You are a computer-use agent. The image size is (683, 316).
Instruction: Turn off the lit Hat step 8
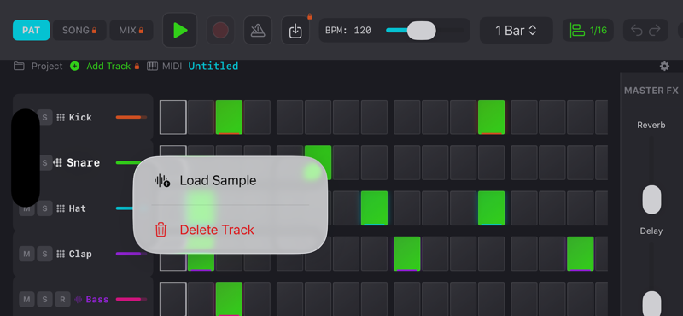coord(374,208)
